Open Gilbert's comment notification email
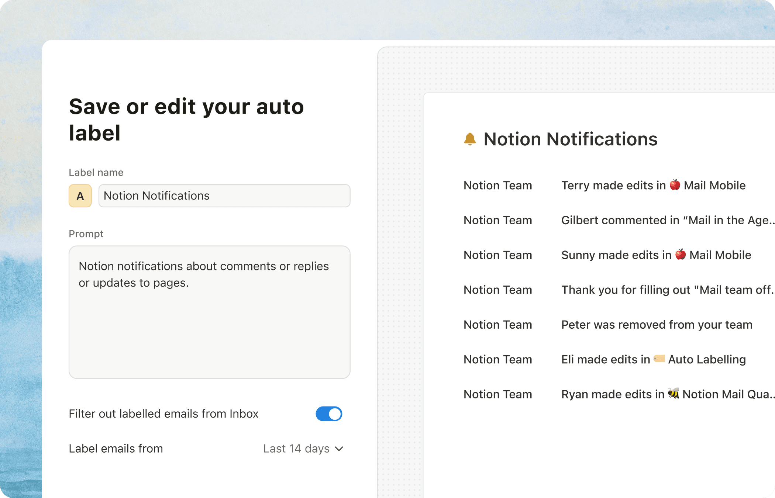Viewport: 775px width, 498px height. pyautogui.click(x=661, y=220)
